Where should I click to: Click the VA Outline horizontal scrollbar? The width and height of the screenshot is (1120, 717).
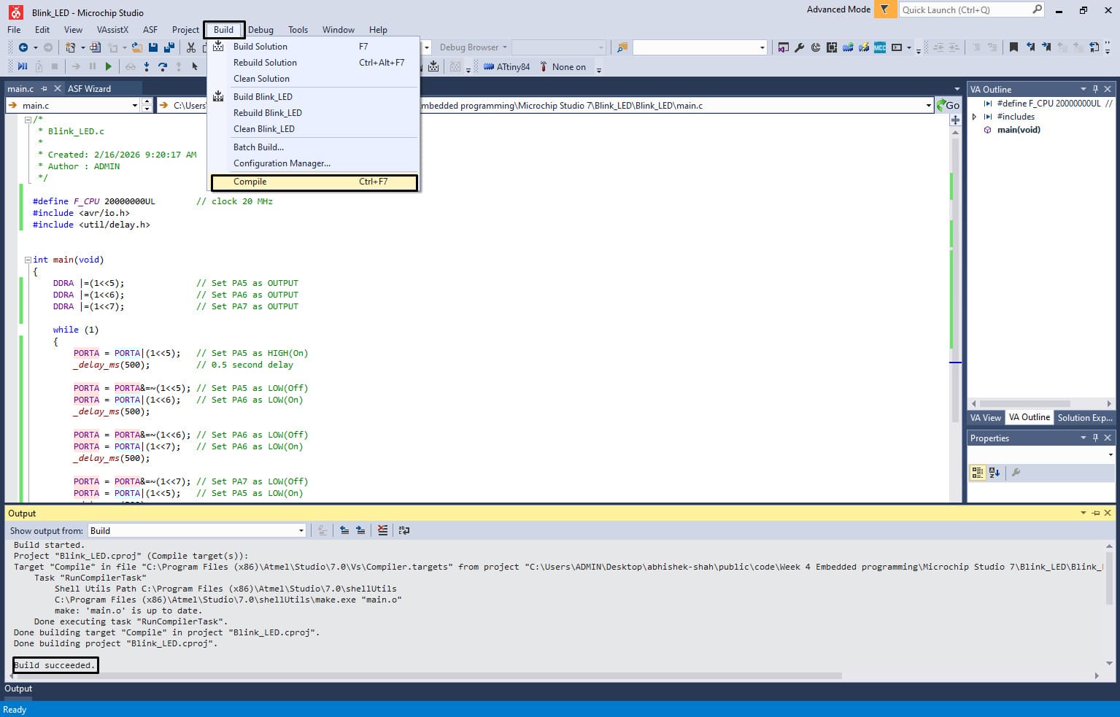(x=1024, y=403)
